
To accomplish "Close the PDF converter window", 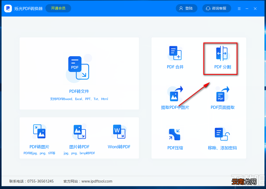I will (x=255, y=9).
